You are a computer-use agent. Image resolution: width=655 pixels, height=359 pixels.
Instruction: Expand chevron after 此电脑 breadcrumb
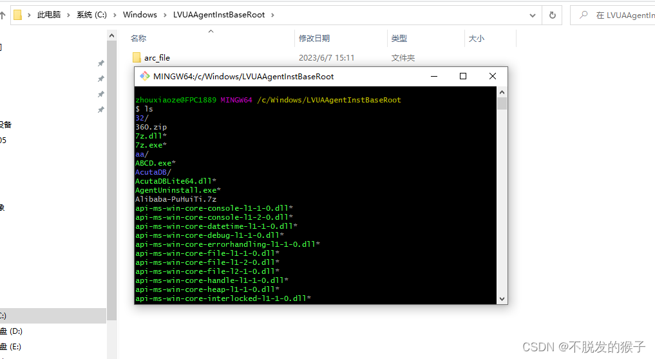(68, 15)
